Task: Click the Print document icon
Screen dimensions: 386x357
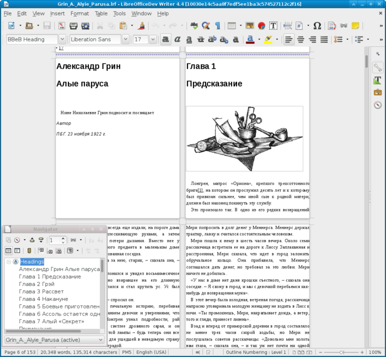Action: (73, 26)
